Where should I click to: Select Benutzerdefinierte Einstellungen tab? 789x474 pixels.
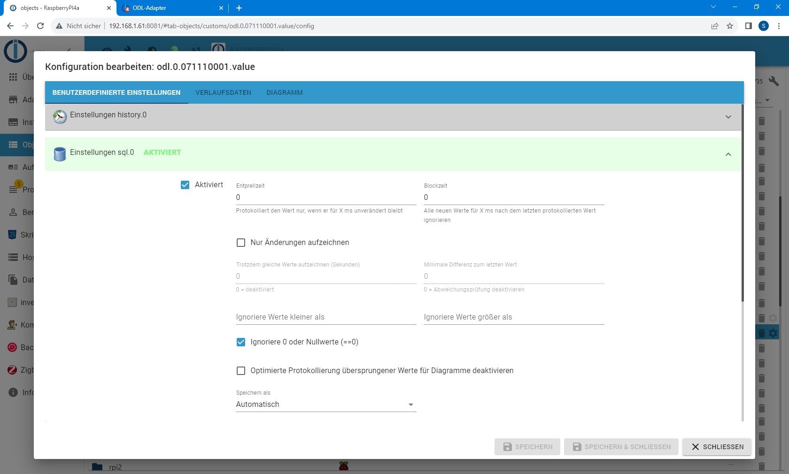tap(116, 92)
